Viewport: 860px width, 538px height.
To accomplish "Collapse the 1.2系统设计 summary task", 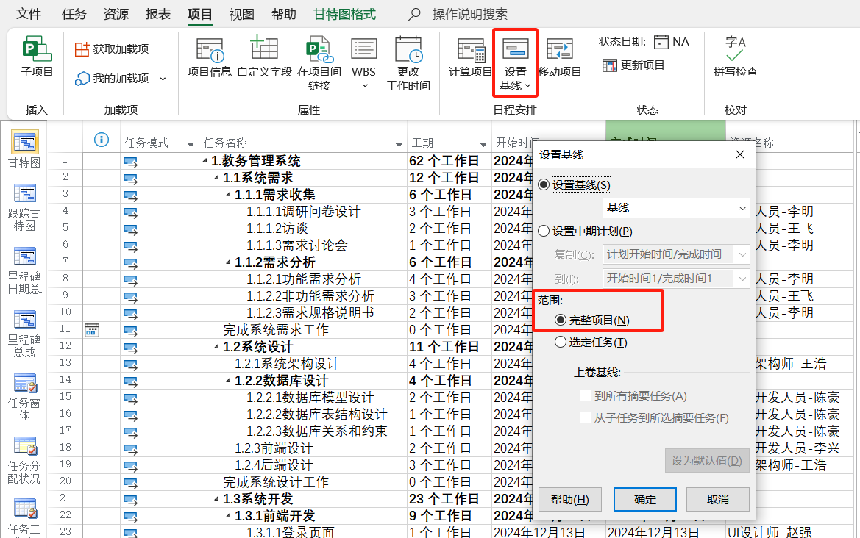I will (x=216, y=347).
